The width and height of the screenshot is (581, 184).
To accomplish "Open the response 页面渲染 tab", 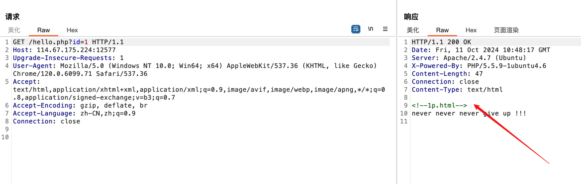I will click(x=506, y=30).
